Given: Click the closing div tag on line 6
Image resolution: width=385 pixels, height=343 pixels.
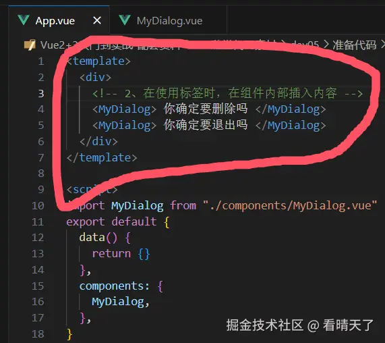Looking at the screenshot, I should (98, 142).
